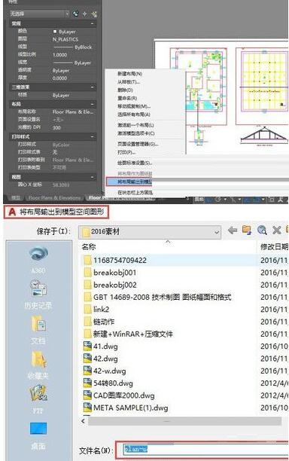Open the FTP location in sidebar
Image resolution: width=289 pixels, height=461 pixels.
coord(38,399)
